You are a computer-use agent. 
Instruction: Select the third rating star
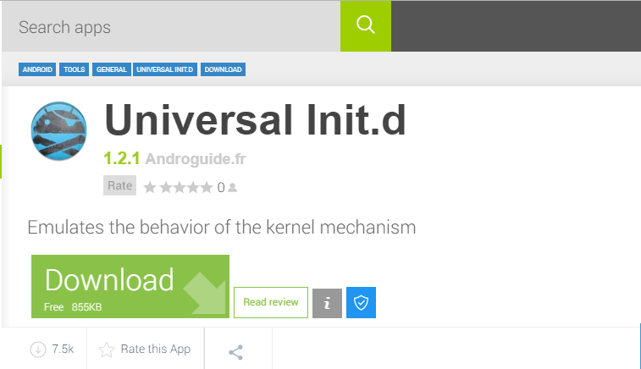click(179, 188)
